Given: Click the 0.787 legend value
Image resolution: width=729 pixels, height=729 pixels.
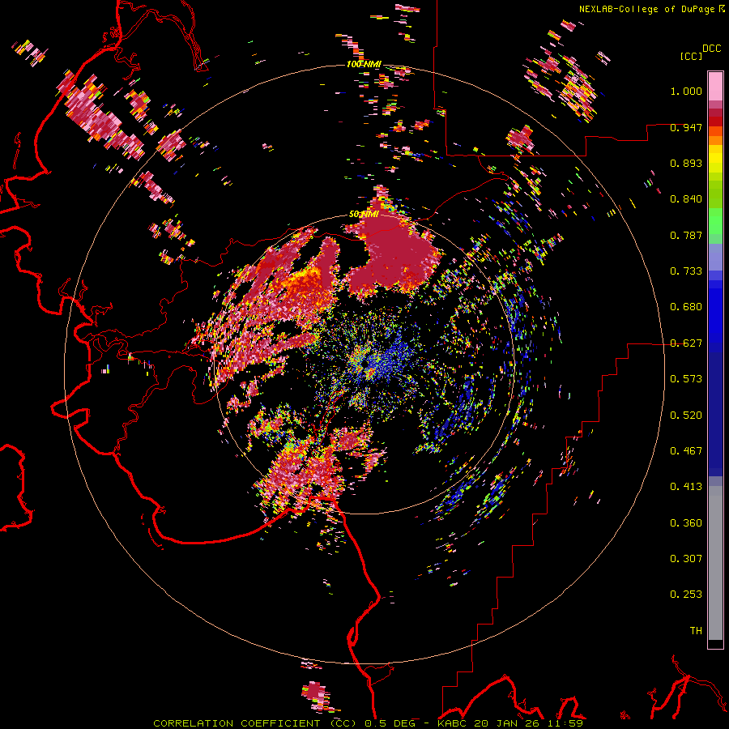Looking at the screenshot, I should [x=686, y=235].
